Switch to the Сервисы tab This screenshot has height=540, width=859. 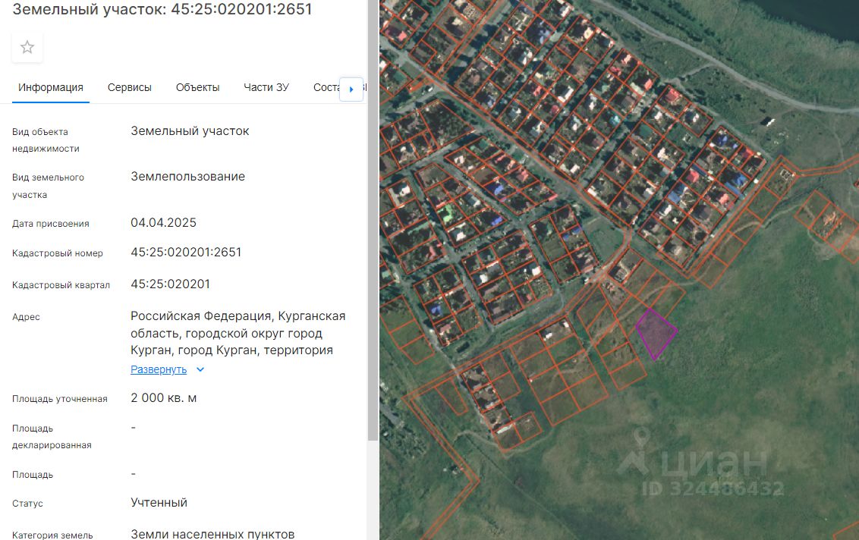(x=129, y=88)
